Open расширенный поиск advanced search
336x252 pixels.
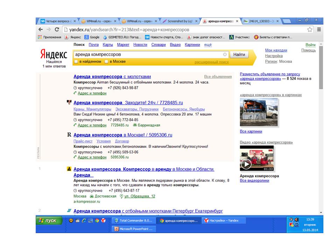tap(211, 62)
